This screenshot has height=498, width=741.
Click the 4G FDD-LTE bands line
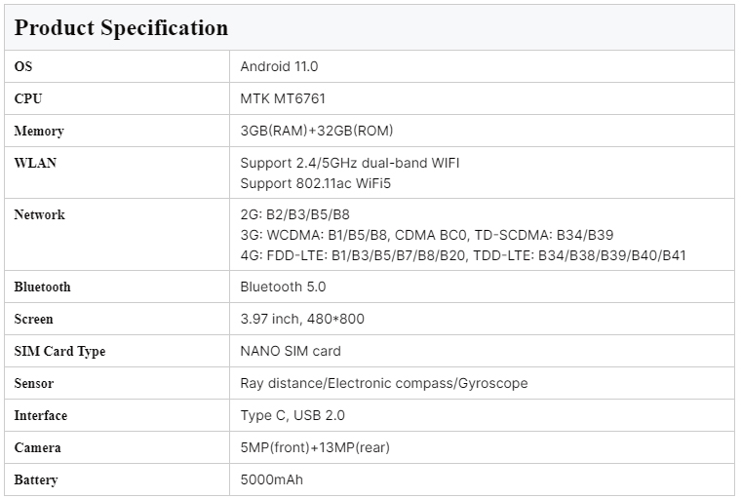[463, 255]
